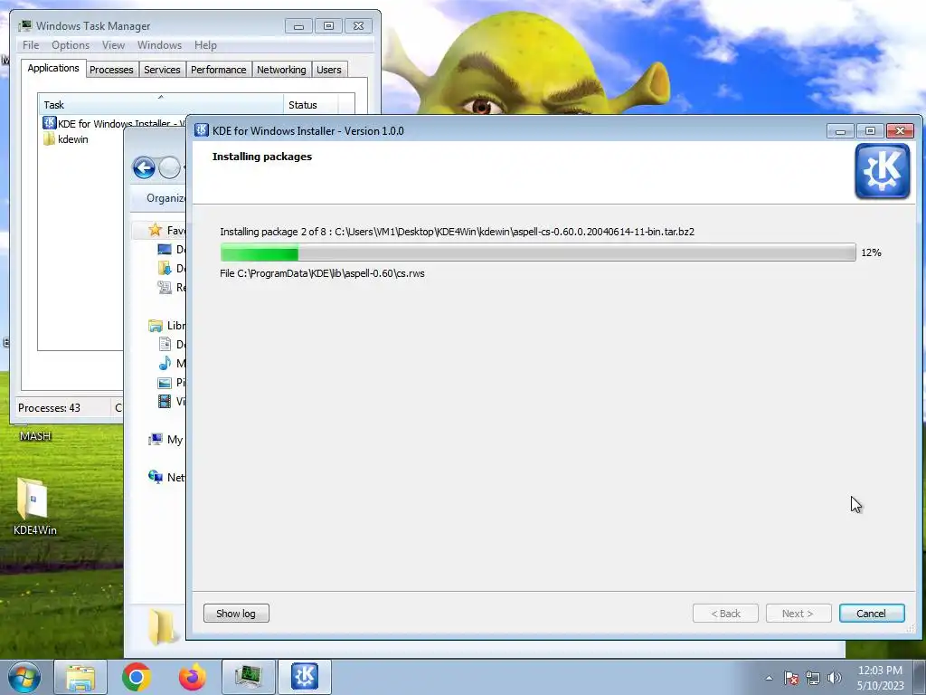Click the disabled Next button
This screenshot has height=695, width=926.
click(x=798, y=614)
